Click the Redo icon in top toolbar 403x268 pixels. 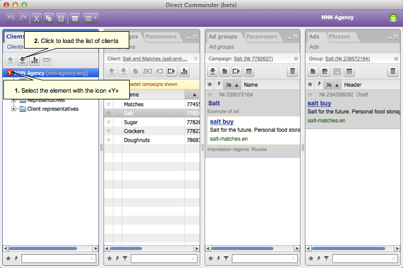tap(23, 18)
